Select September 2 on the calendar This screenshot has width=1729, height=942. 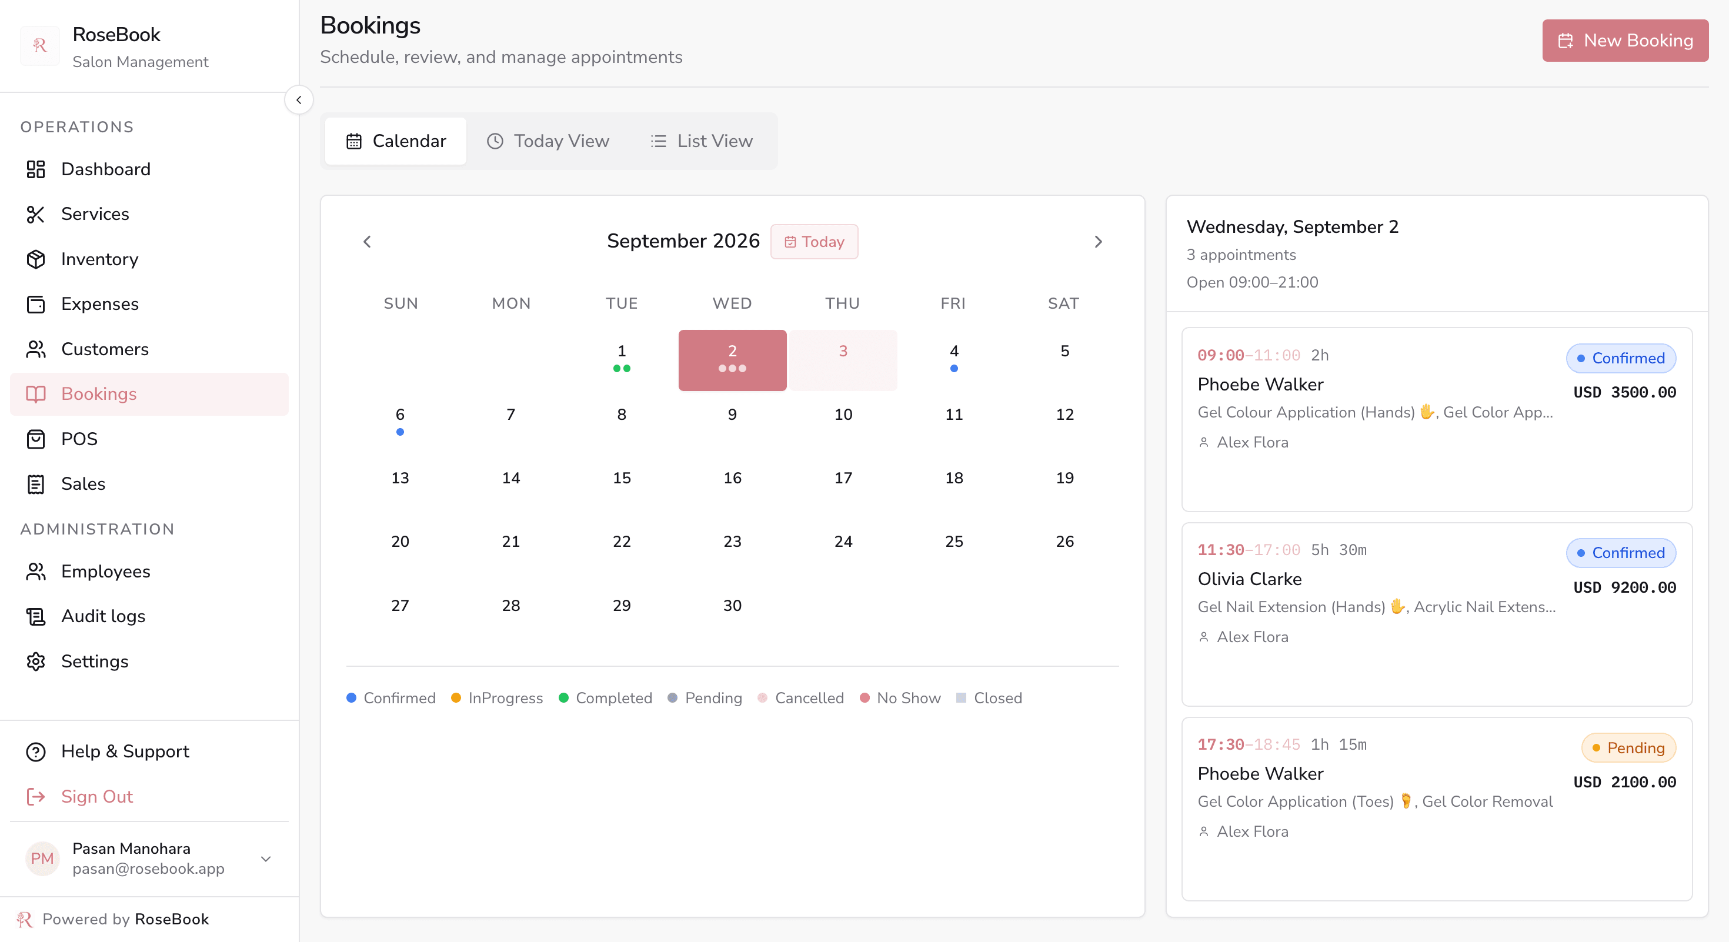coord(732,360)
